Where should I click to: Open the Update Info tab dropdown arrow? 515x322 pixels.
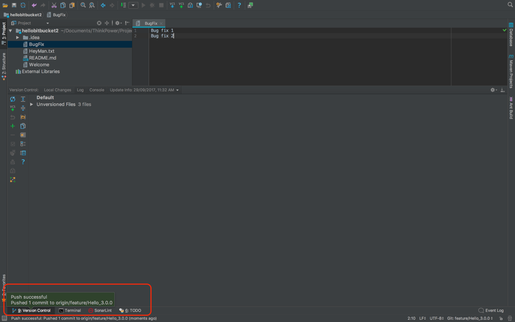[x=178, y=90]
